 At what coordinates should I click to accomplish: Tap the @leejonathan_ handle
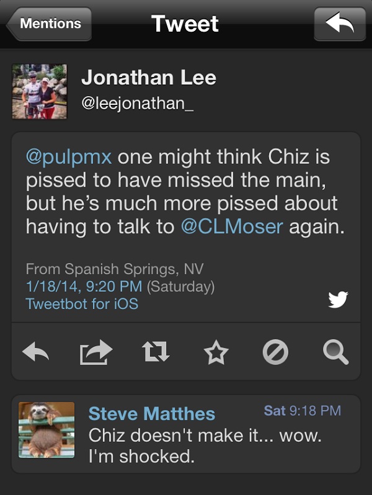138,103
